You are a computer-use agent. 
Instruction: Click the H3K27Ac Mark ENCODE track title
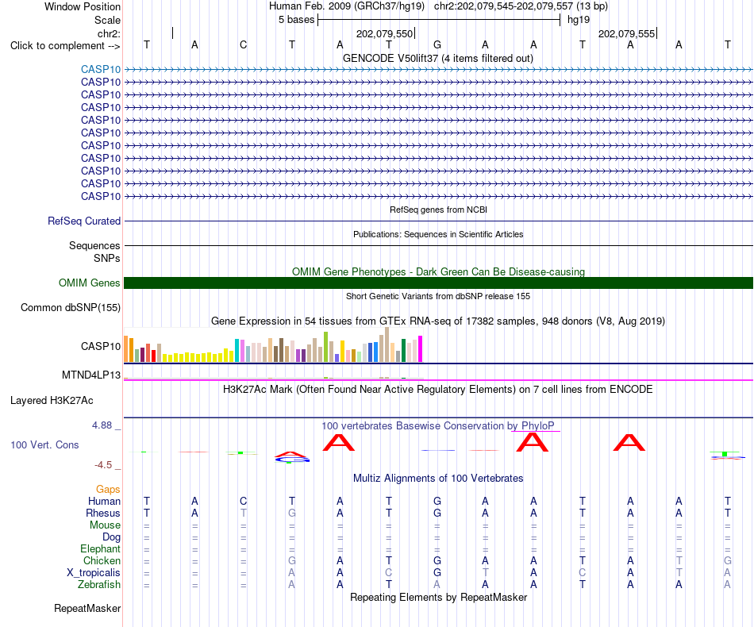tap(438, 390)
